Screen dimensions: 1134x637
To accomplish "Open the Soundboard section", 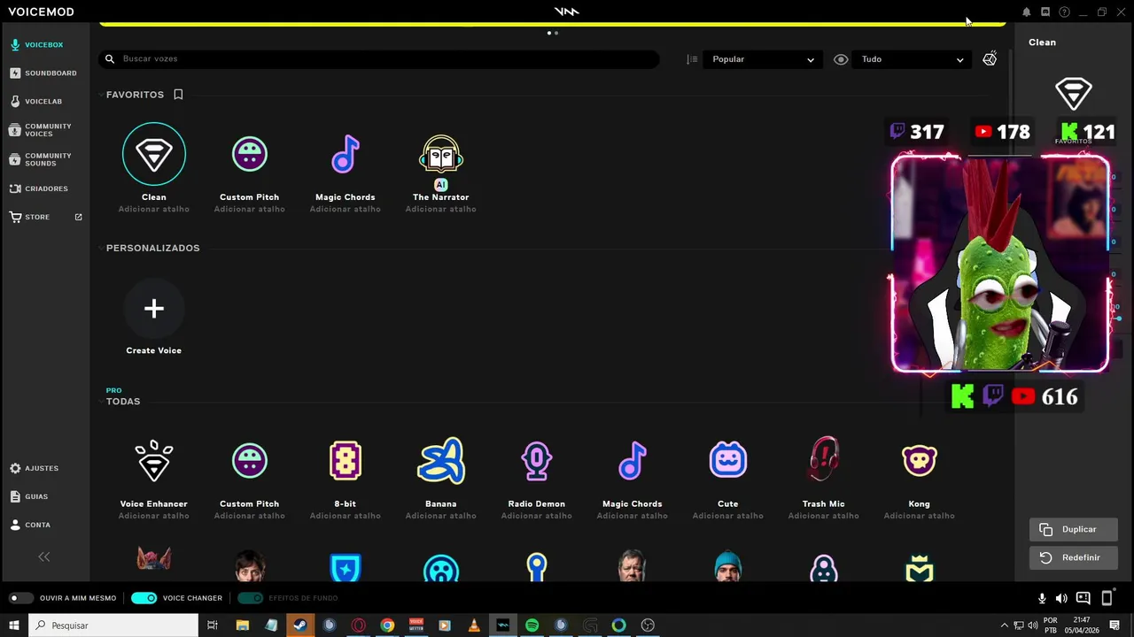I will coord(44,73).
